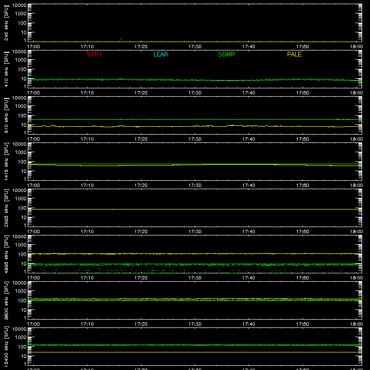Image resolution: width=370 pixels, height=370 pixels.
Task: Select the 410 MHz [SFU] axis title
Action: click(x=6, y=69)
